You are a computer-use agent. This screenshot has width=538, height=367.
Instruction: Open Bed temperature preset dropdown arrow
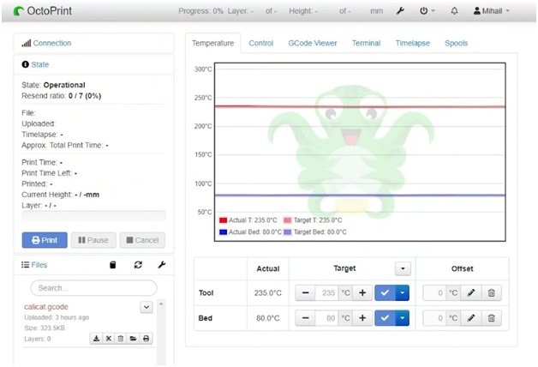[x=403, y=318]
